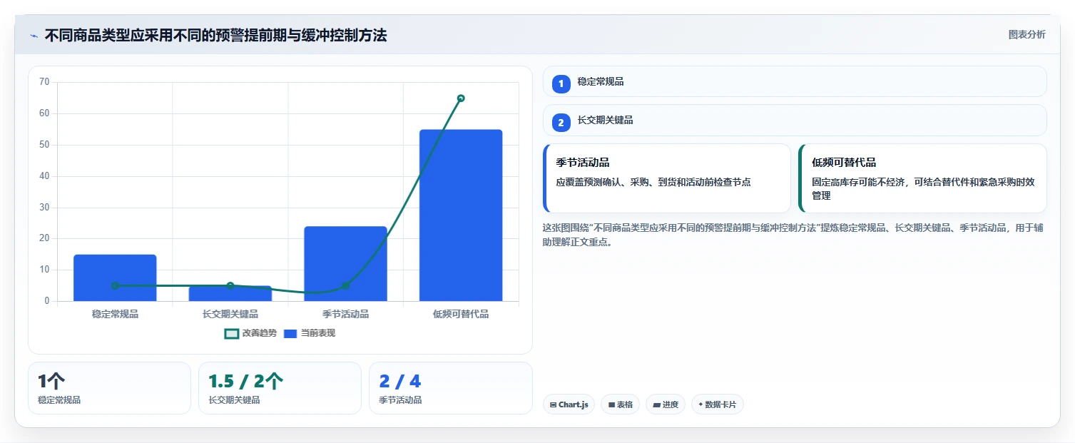Click the numbered badge 1 for 稳定常规品
Screen dimensions: 1075x443
561,84
